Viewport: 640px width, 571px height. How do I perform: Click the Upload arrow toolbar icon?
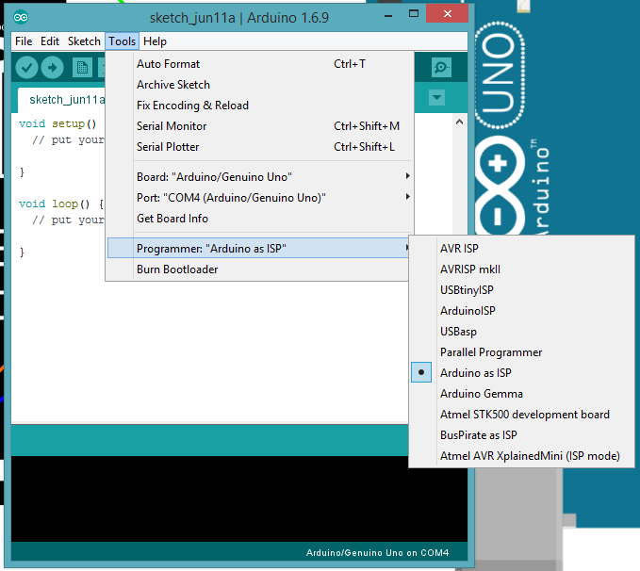click(x=52, y=67)
